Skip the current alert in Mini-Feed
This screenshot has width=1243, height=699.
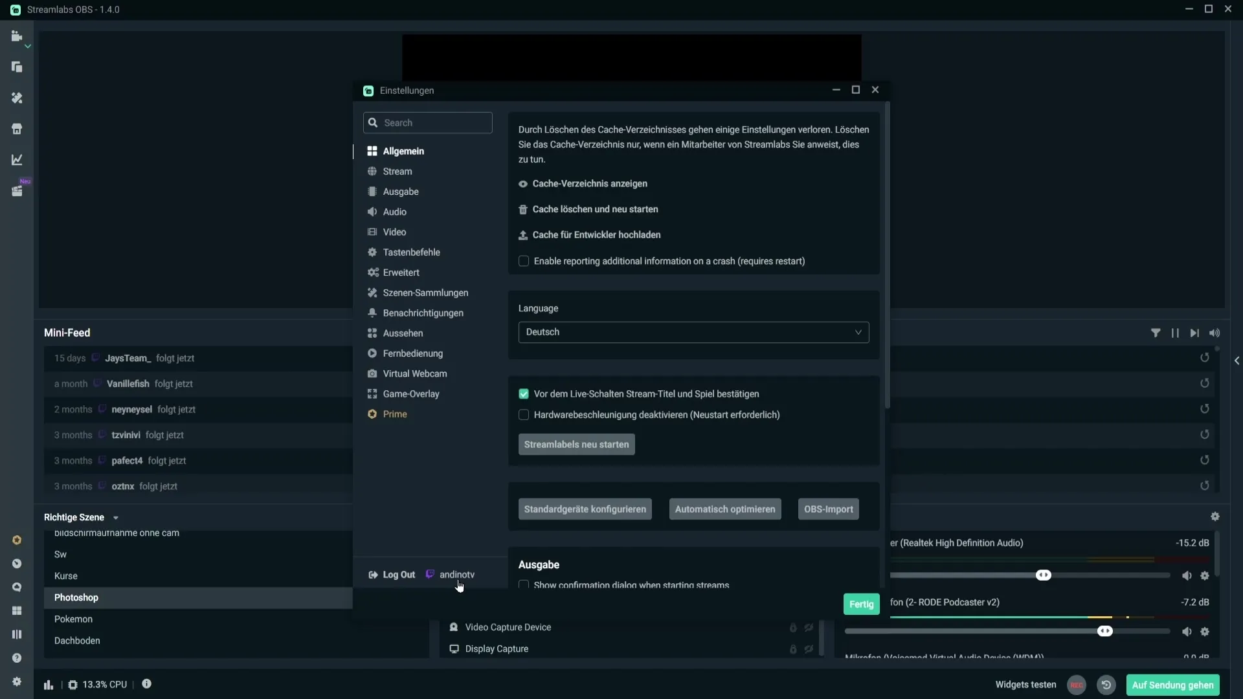click(1194, 333)
